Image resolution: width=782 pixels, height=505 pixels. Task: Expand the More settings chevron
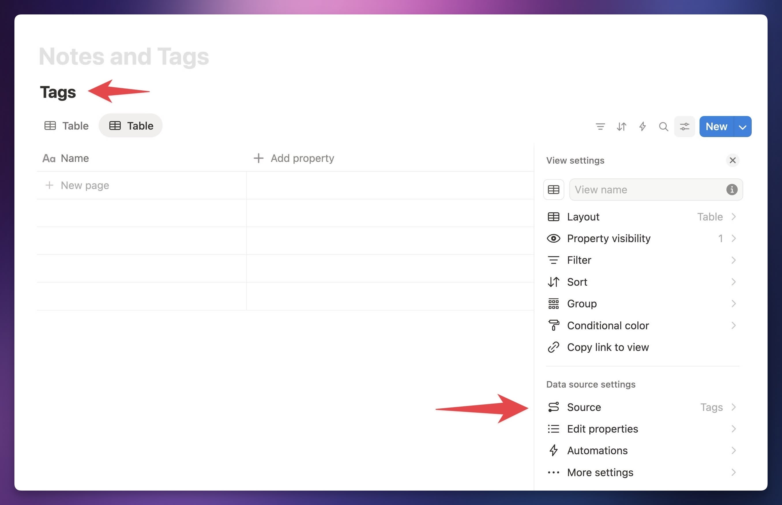click(x=734, y=473)
